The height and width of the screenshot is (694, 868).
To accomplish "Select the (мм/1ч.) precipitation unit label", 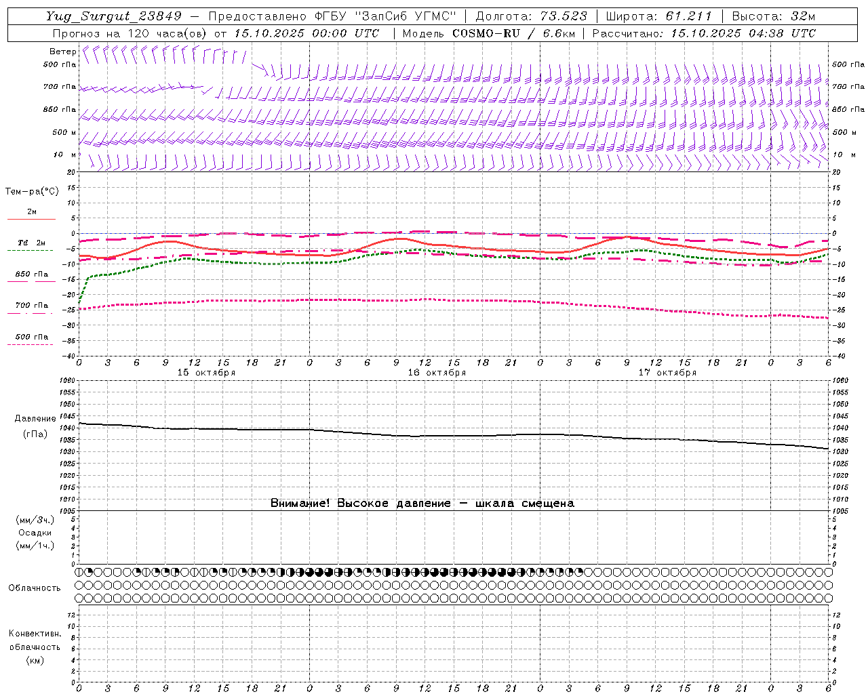I will click(x=35, y=546).
